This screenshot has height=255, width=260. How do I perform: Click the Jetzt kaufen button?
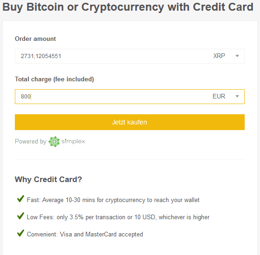(130, 122)
